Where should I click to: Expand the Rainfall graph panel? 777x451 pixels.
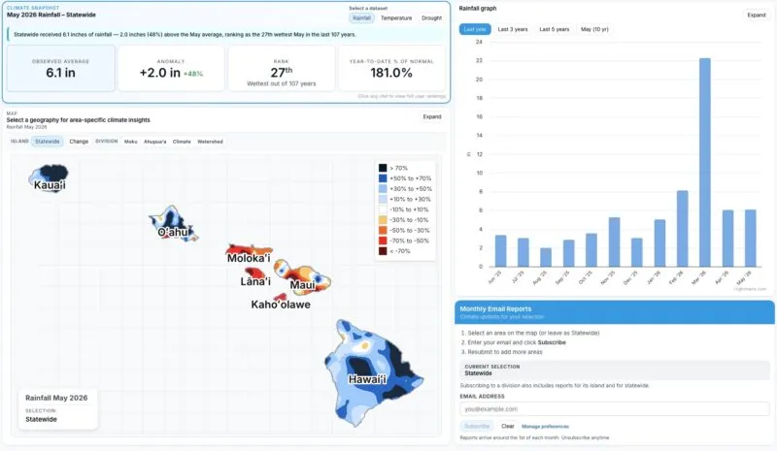click(757, 15)
